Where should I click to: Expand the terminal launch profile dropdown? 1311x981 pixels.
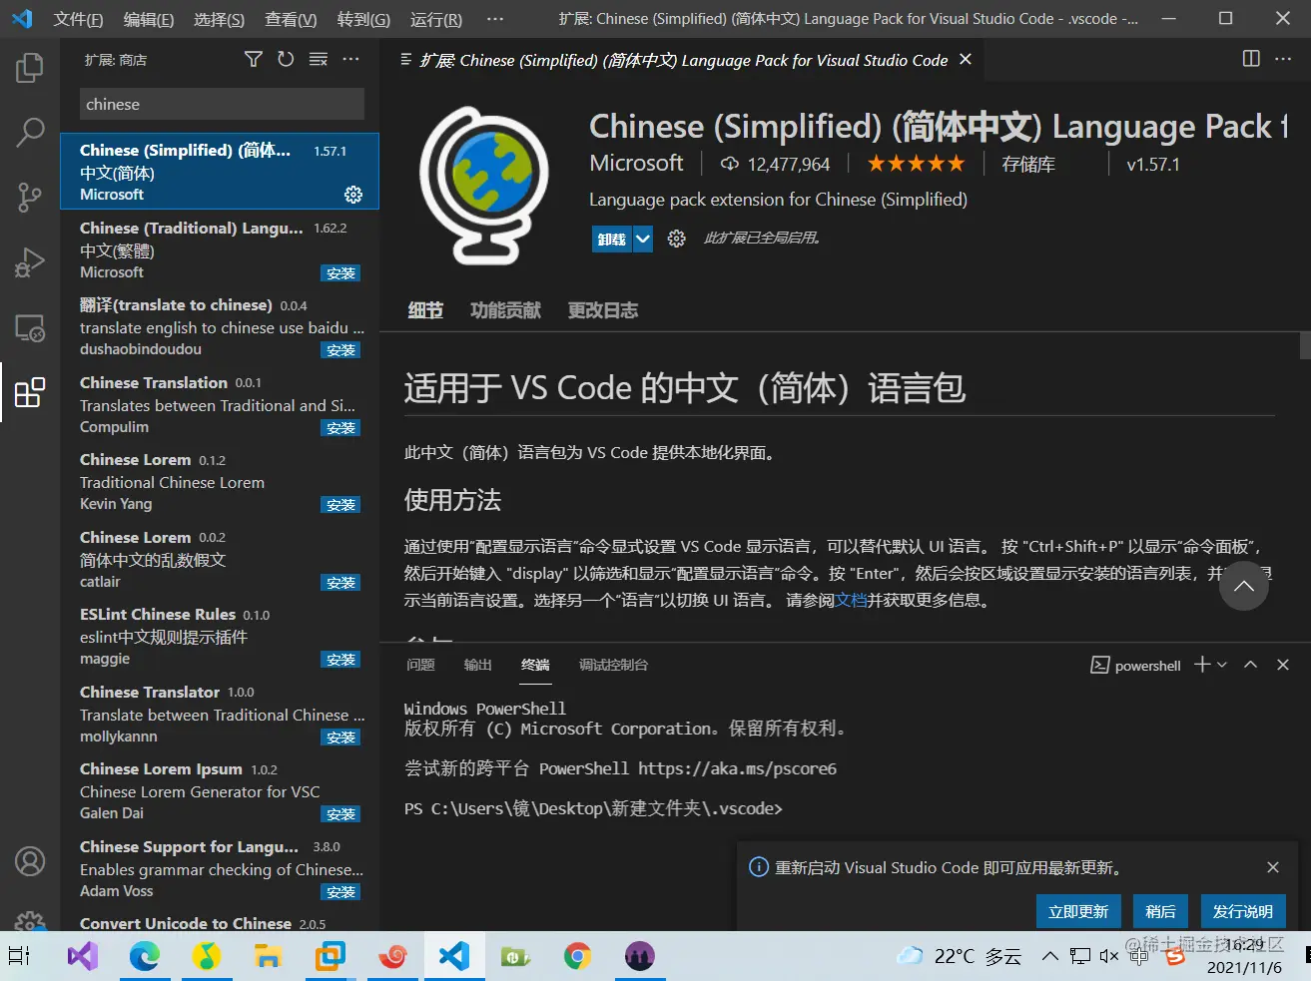[x=1222, y=665]
